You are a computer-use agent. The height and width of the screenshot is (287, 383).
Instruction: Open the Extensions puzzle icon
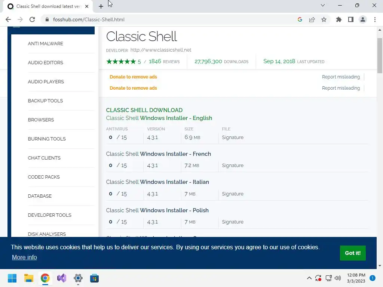click(x=339, y=19)
